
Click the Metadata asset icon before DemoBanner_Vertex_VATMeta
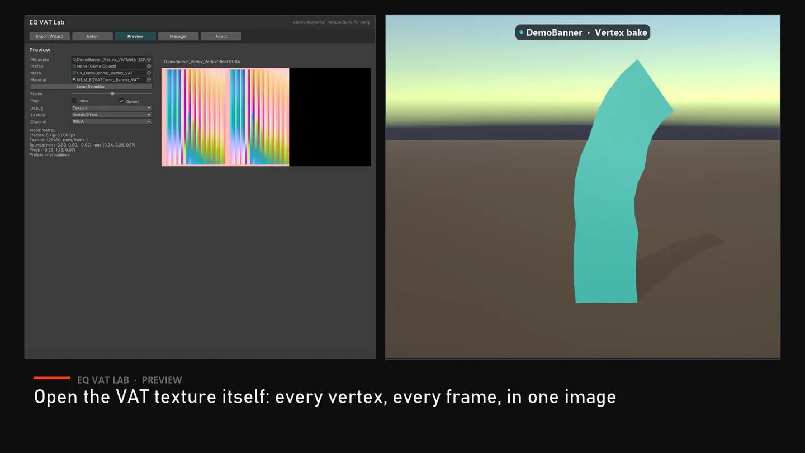tap(74, 59)
